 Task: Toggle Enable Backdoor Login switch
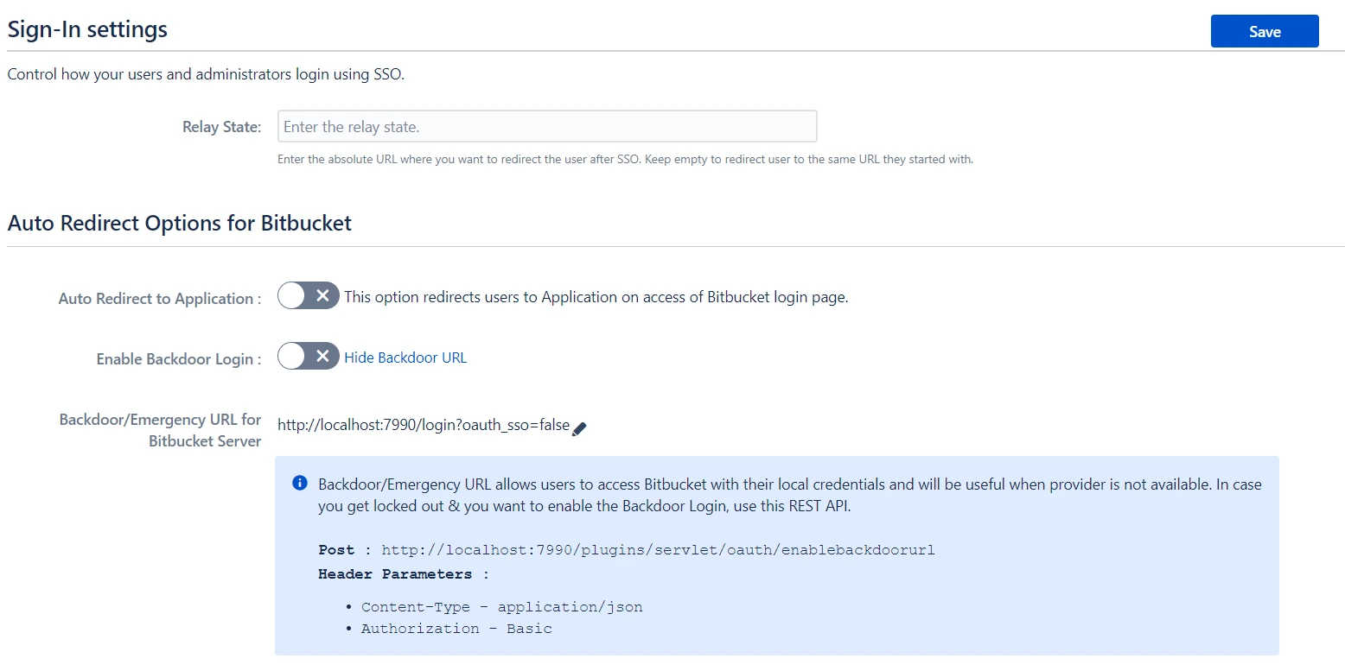[x=308, y=357]
